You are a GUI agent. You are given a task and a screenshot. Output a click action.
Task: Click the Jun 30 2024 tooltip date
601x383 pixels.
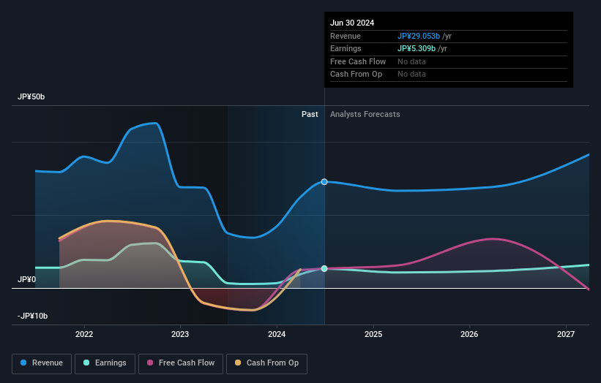[x=352, y=23]
